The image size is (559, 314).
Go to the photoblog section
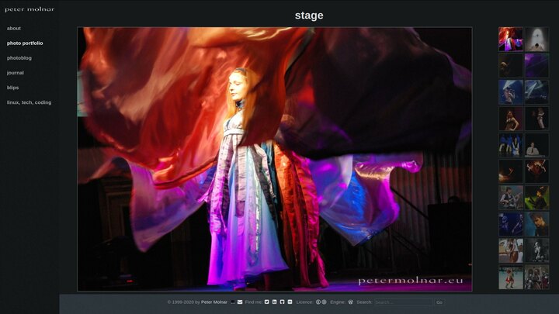click(19, 58)
